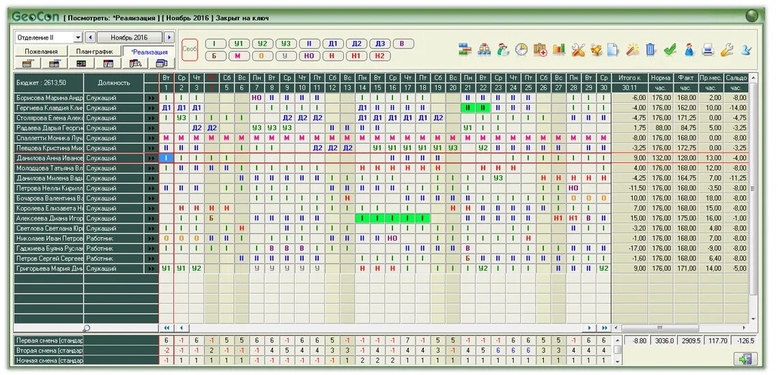Expand row arrows for Григорьева Мария

(x=152, y=269)
